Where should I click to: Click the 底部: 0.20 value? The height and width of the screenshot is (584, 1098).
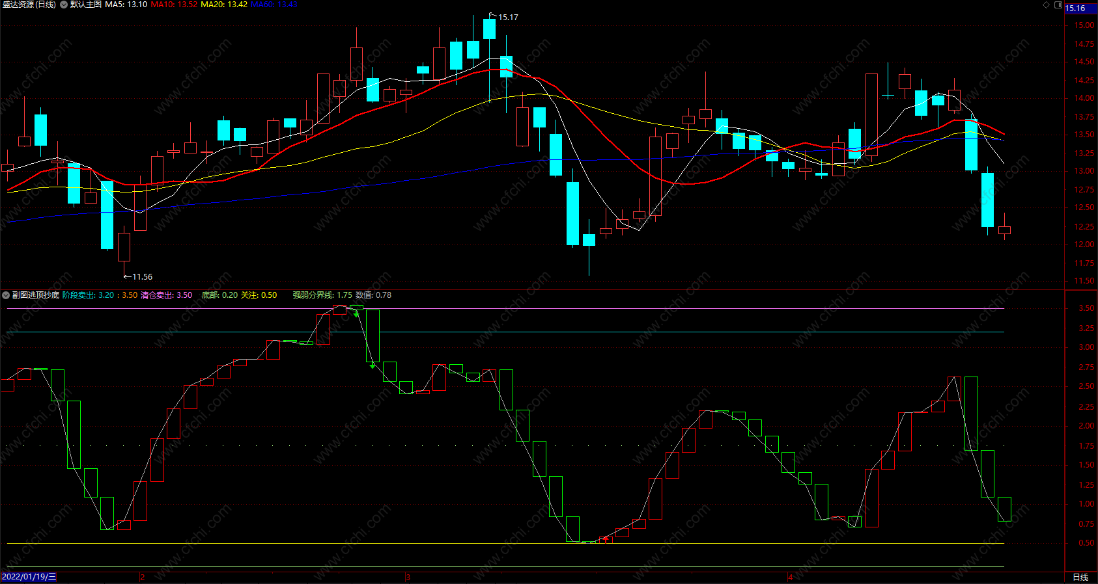(x=219, y=295)
